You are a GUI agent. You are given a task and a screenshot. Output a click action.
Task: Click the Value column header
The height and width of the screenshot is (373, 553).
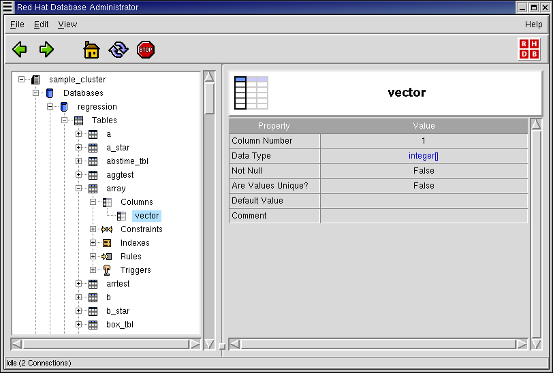point(424,126)
